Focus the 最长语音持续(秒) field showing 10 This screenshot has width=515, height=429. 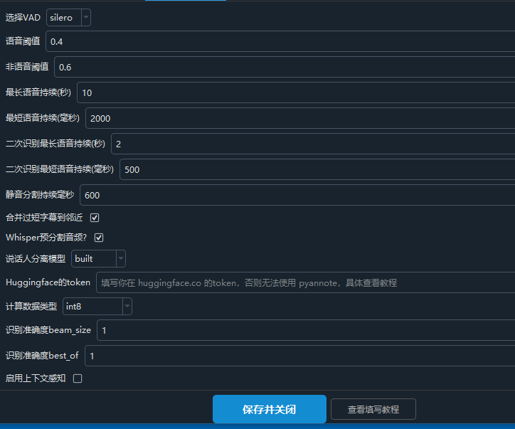point(296,92)
